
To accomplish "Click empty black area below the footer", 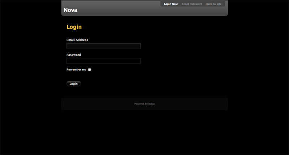I will 144,133.
